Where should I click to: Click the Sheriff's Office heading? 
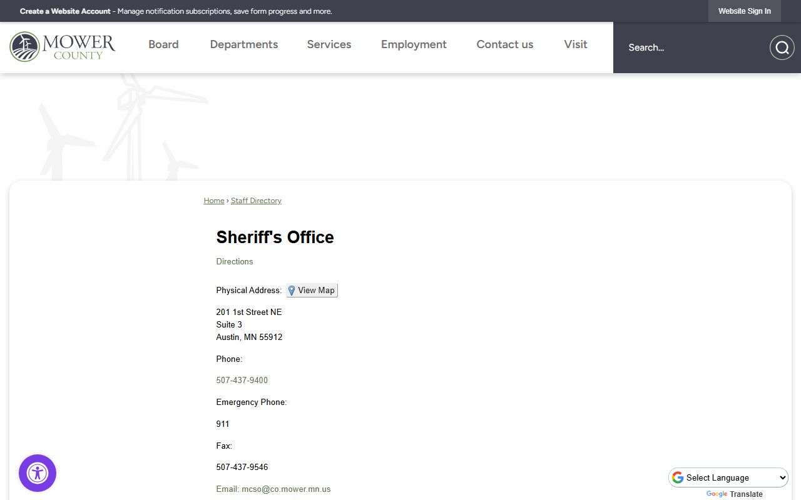(275, 237)
